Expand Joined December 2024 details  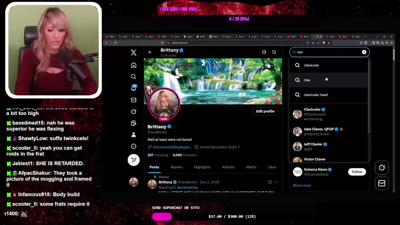pos(217,147)
